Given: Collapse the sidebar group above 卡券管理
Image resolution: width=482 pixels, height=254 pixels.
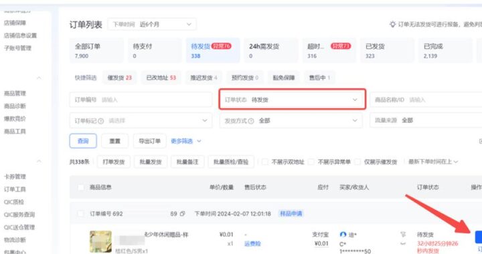Looking at the screenshot, I should [39, 161].
